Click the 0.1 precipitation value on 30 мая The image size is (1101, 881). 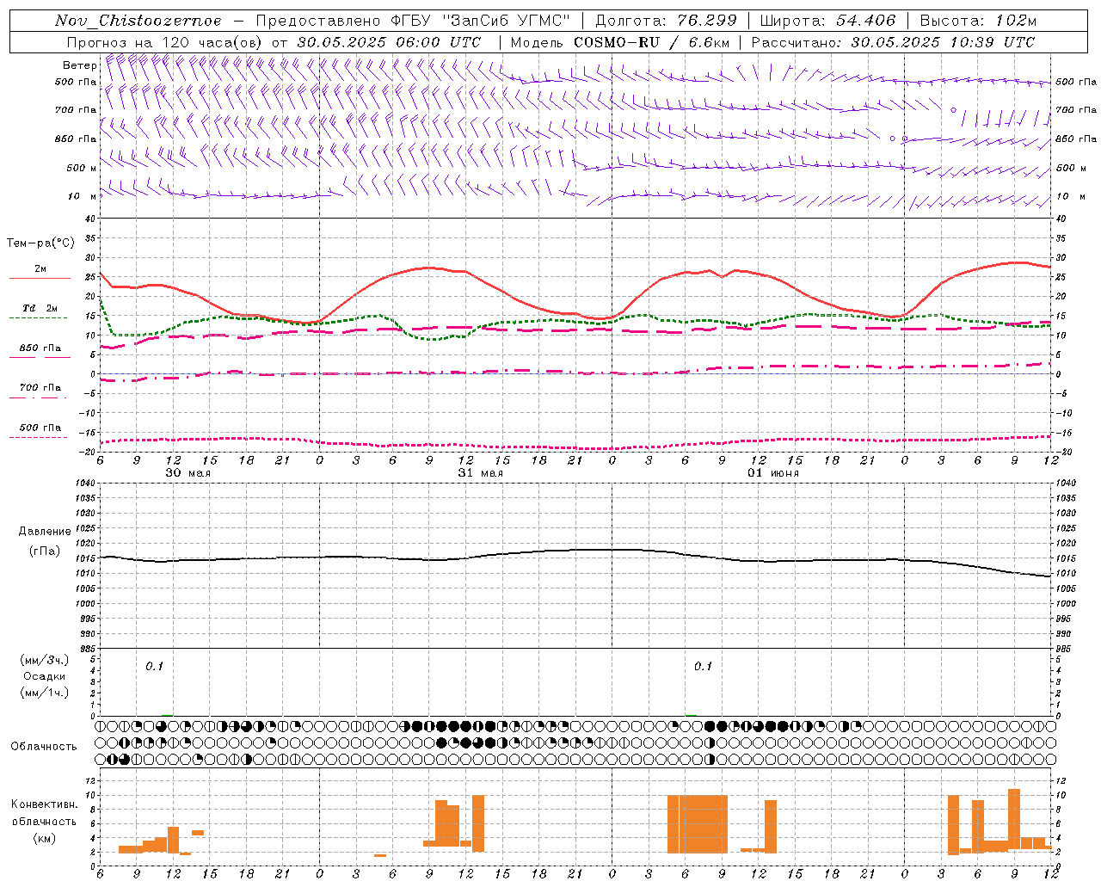(x=154, y=667)
